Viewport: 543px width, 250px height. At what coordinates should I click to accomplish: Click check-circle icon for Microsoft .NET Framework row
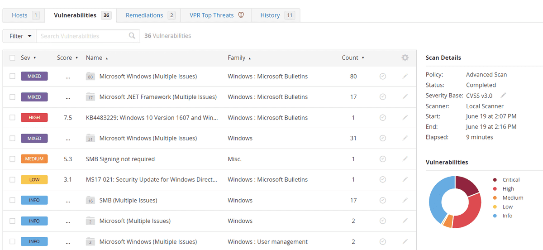tap(382, 97)
